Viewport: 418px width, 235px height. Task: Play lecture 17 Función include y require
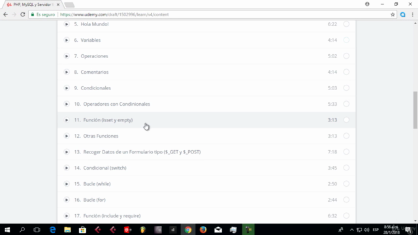(67, 216)
